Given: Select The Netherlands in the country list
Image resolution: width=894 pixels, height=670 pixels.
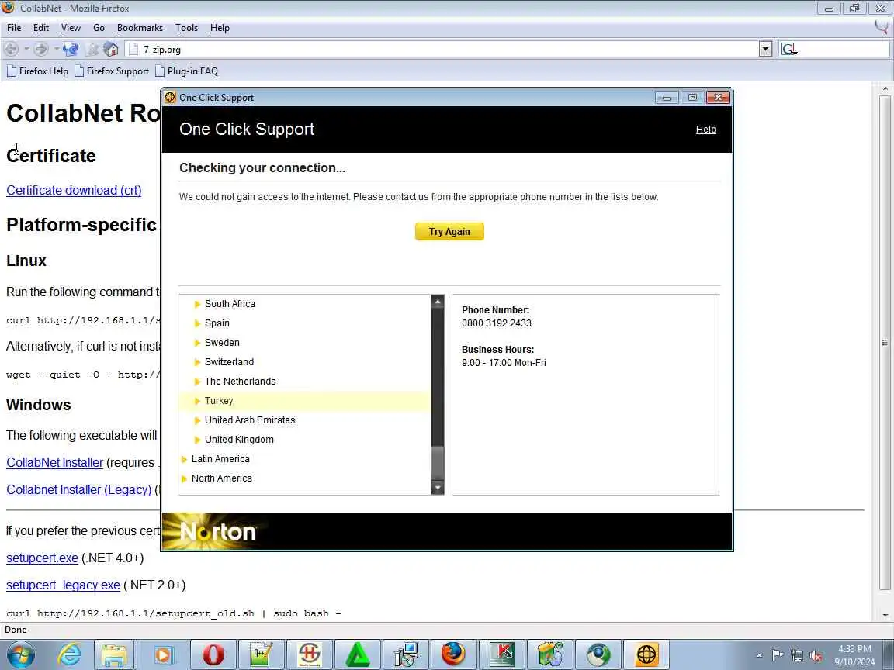Looking at the screenshot, I should tap(240, 382).
